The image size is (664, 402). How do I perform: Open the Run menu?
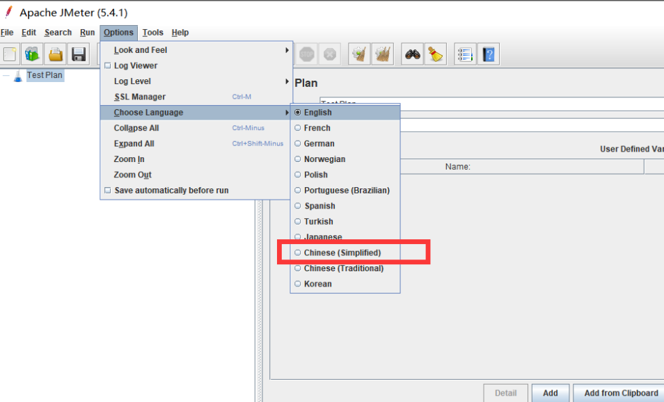pos(87,33)
